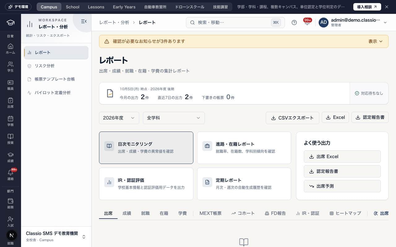Go to 学生 in the left rail

pos(10,67)
